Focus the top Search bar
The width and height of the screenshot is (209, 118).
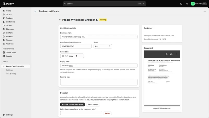[104, 4]
